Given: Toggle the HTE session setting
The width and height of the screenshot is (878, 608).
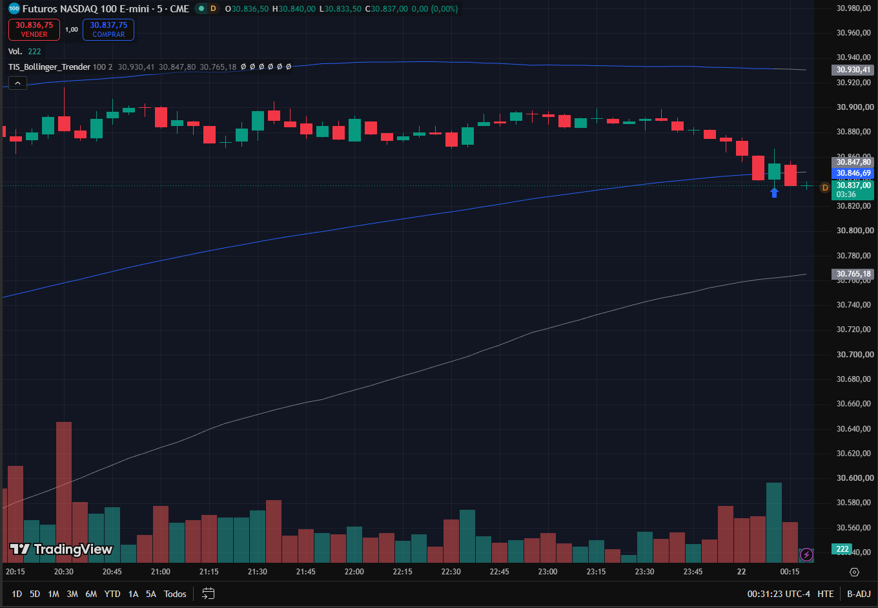Looking at the screenshot, I should tap(825, 594).
